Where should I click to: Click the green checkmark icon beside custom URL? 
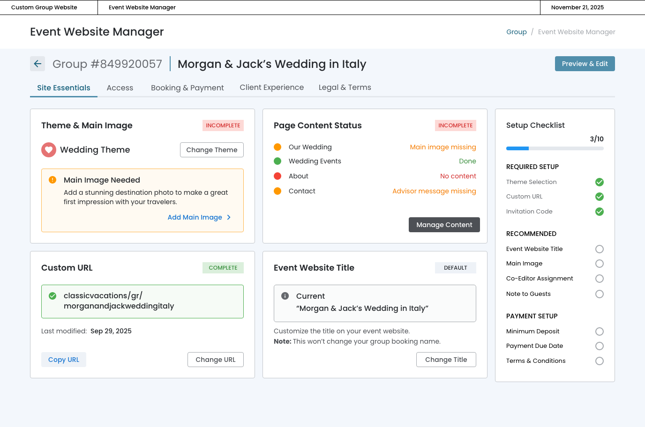pyautogui.click(x=52, y=296)
